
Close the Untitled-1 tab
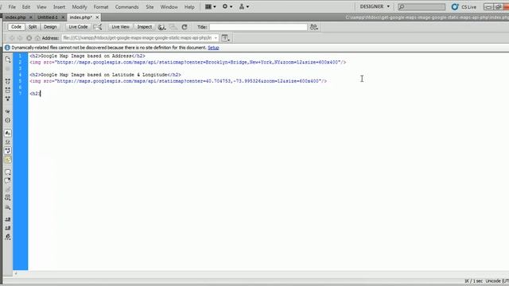[63, 17]
